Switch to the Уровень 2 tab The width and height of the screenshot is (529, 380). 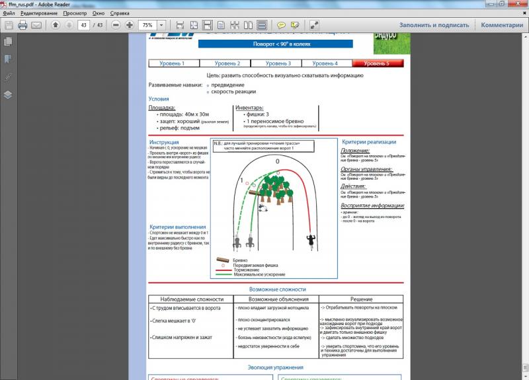tap(225, 63)
